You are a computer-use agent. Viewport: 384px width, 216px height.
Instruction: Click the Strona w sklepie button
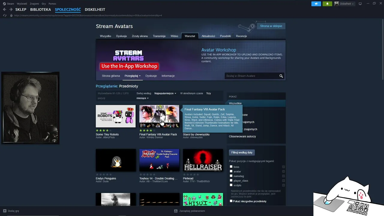[x=271, y=26]
